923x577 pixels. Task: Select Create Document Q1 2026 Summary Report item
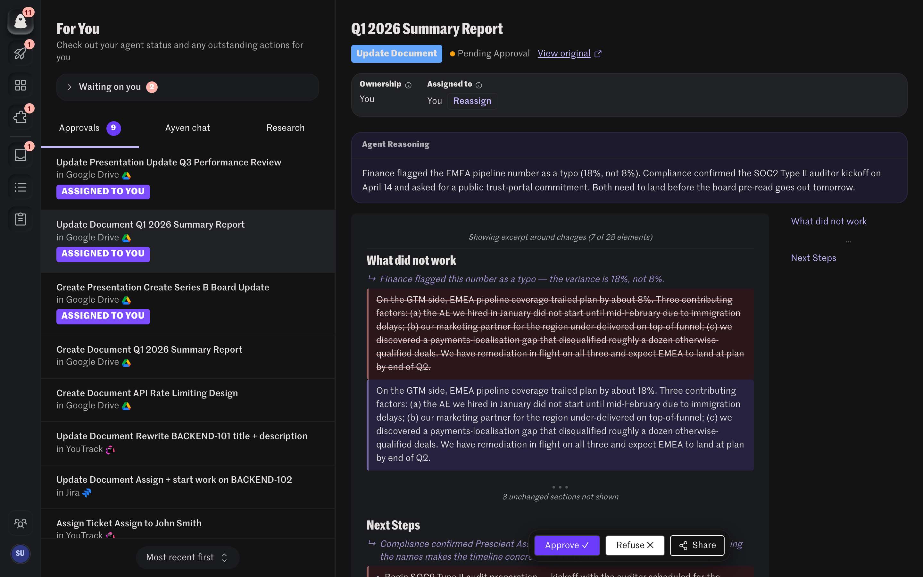[188, 356]
